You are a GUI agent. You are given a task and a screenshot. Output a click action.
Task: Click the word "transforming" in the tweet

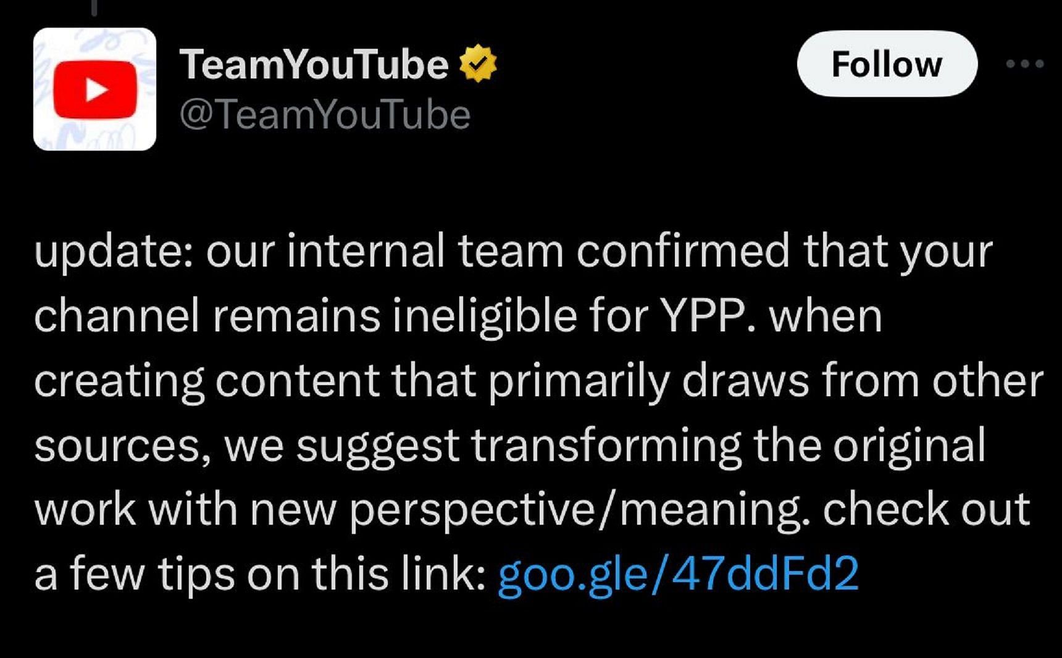606,445
